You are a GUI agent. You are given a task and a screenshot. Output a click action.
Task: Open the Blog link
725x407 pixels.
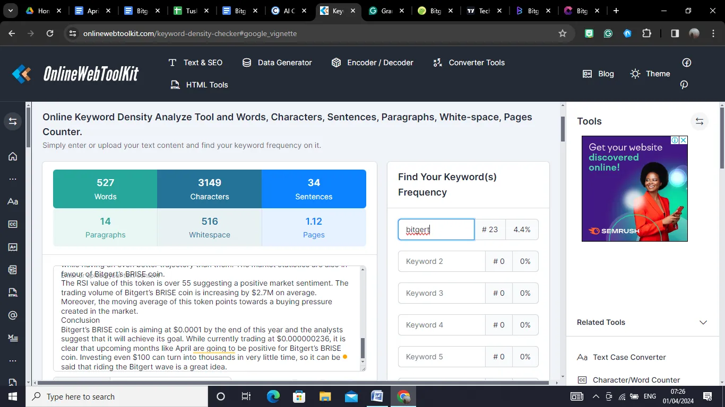tap(598, 74)
